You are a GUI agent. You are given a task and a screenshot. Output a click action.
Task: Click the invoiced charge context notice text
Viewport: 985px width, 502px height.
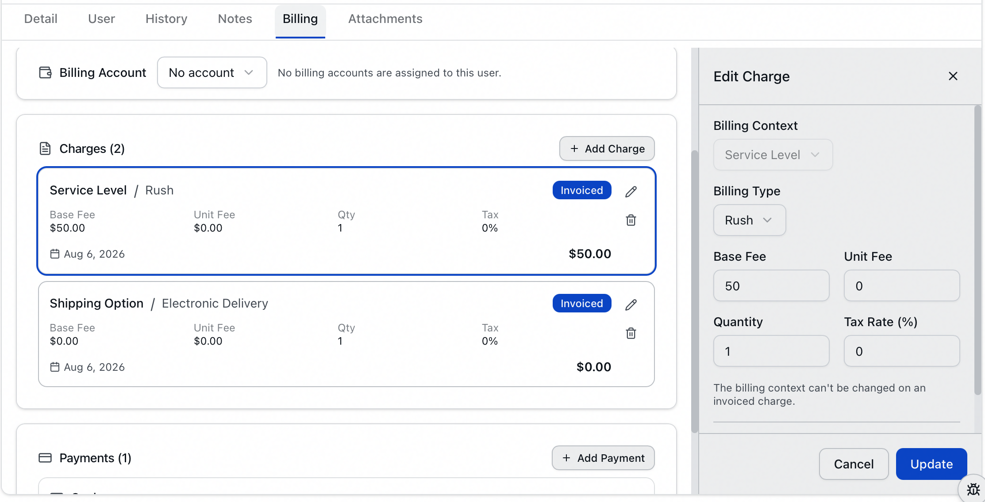pyautogui.click(x=820, y=394)
